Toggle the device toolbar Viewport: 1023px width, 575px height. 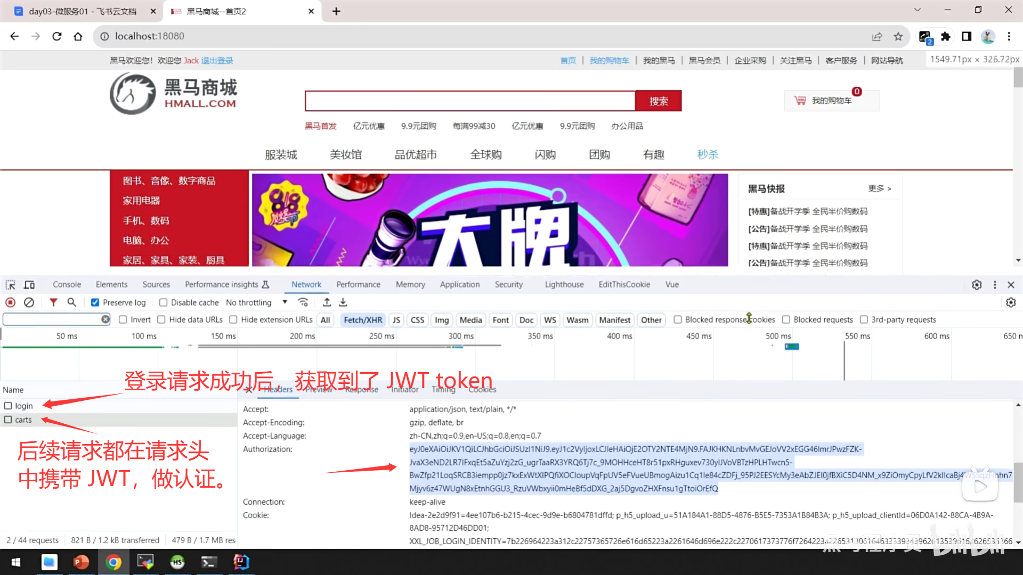[x=29, y=284]
